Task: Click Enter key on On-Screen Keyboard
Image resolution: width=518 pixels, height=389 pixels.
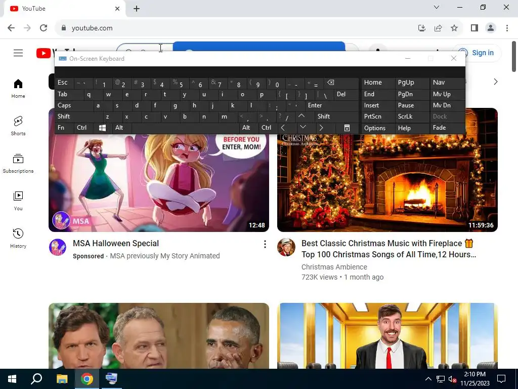Action: click(x=331, y=105)
